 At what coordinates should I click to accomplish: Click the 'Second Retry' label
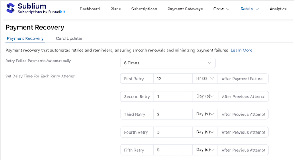(x=137, y=96)
